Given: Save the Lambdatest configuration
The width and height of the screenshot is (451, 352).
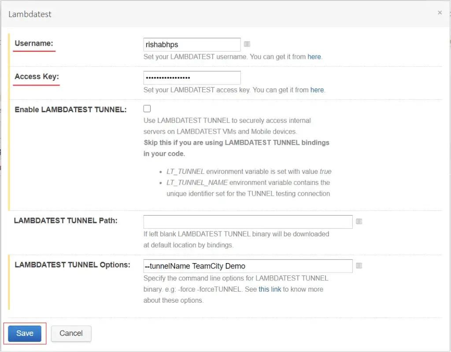Looking at the screenshot, I should (24, 333).
